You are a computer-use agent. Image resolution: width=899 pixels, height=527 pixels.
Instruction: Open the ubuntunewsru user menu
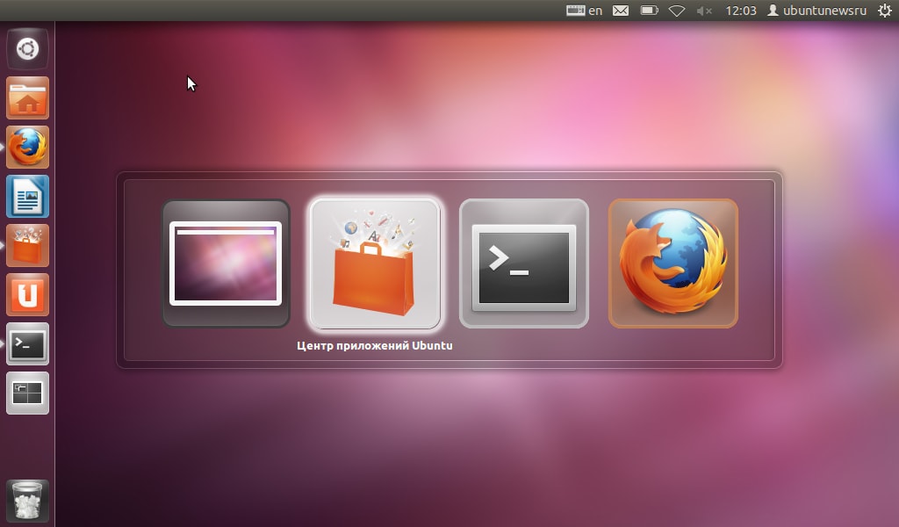point(817,11)
